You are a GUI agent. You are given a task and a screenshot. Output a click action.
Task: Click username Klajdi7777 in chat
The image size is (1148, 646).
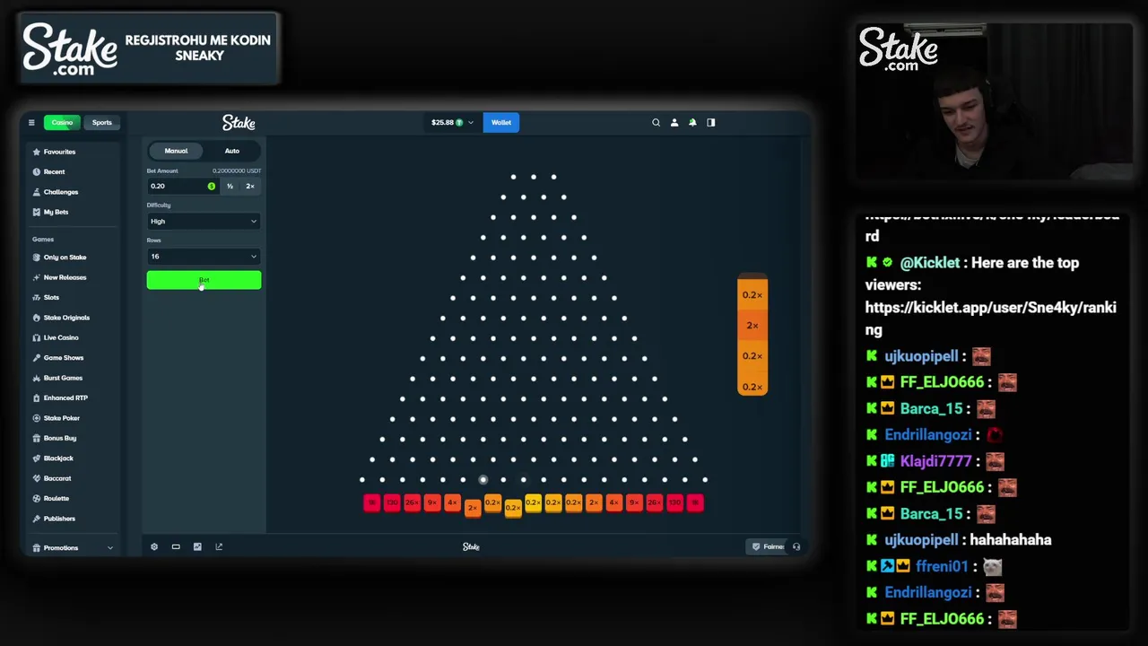click(935, 461)
